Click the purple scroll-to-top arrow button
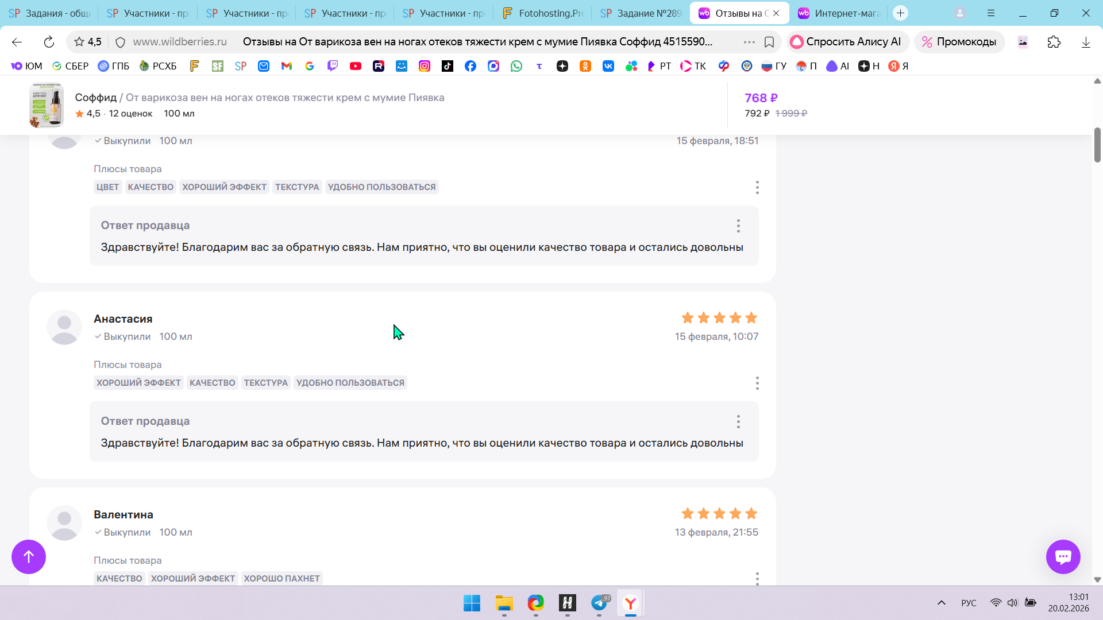The image size is (1103, 620). click(29, 556)
